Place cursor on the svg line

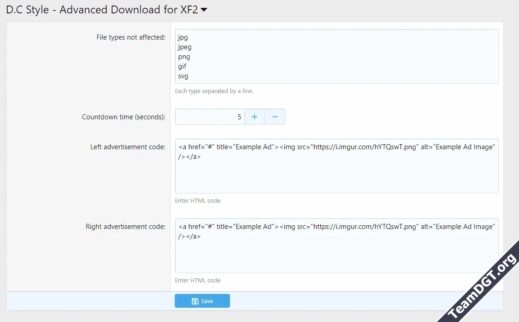(x=183, y=76)
